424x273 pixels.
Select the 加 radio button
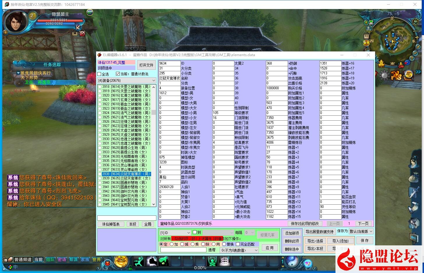172,244
